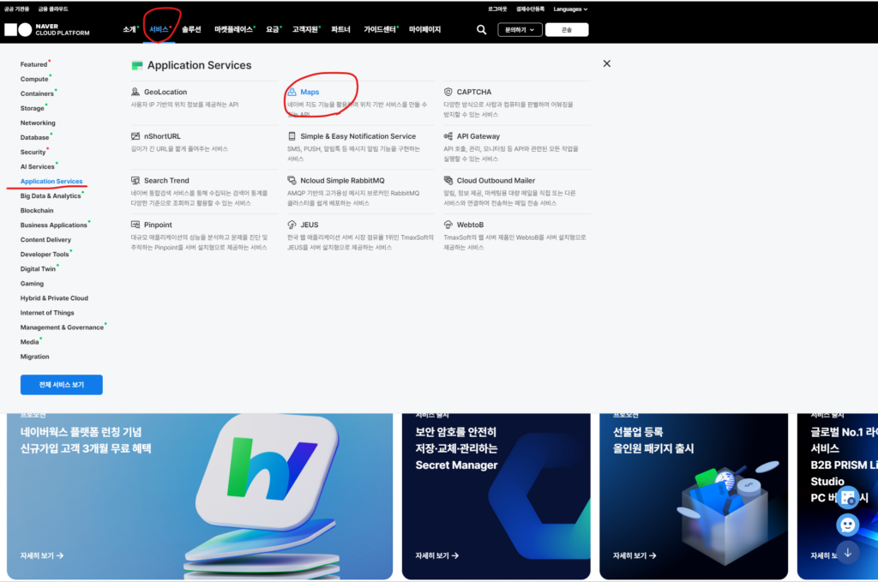Click the WebtoB icon
This screenshot has width=878, height=582.
tap(448, 225)
